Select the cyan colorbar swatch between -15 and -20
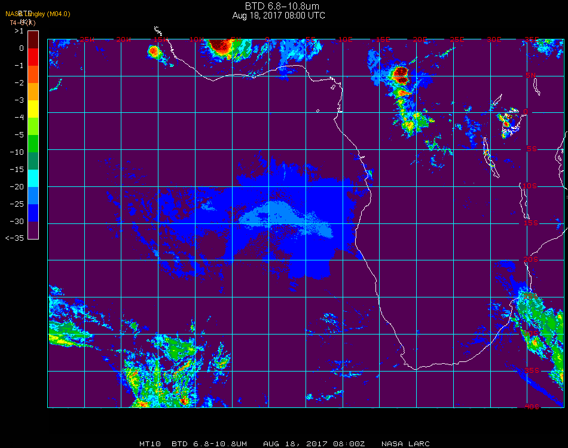The width and height of the screenshot is (568, 448). pos(33,179)
